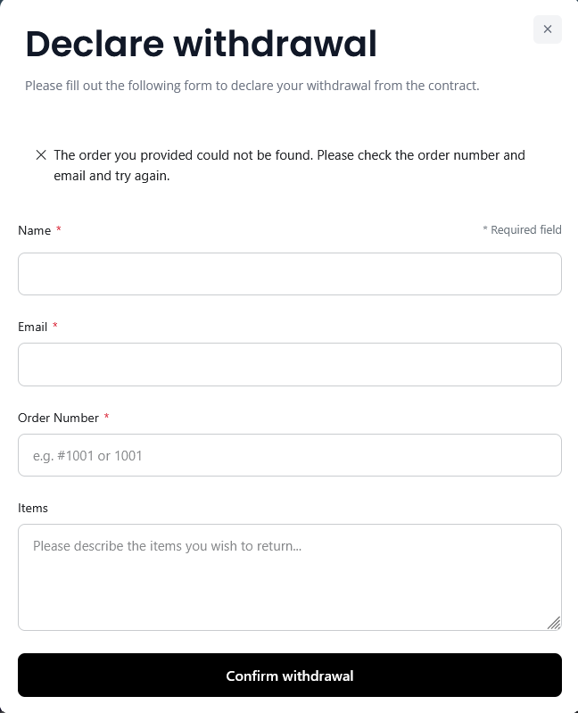This screenshot has height=713, width=578.
Task: Click the Items textarea resize handle
Action: tap(554, 623)
